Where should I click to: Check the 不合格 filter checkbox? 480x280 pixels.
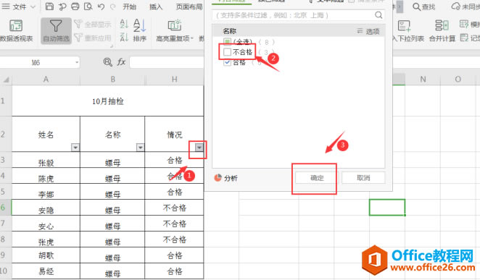(227, 52)
